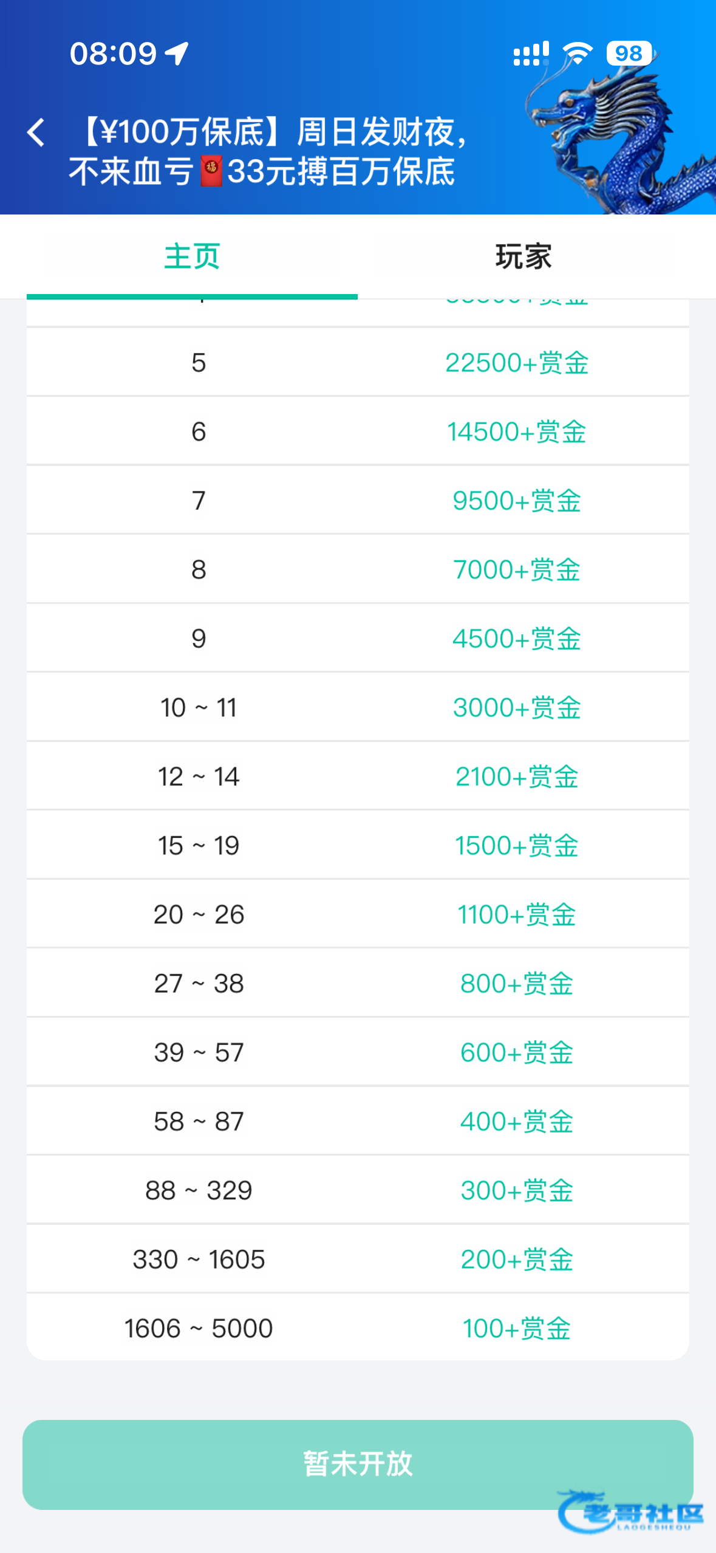Screen dimensions: 716x1553
Task: Tap the 14500+赏金 prize text
Action: [517, 432]
